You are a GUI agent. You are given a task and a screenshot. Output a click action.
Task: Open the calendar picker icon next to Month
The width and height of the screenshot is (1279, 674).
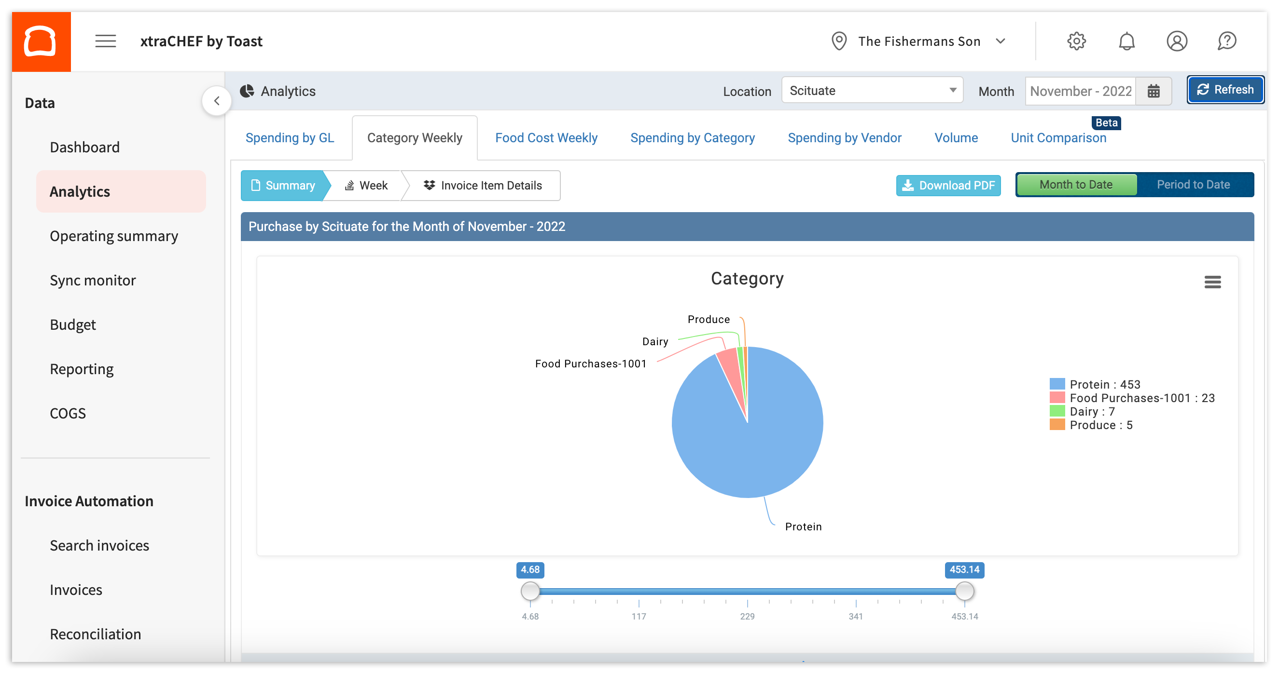point(1154,91)
